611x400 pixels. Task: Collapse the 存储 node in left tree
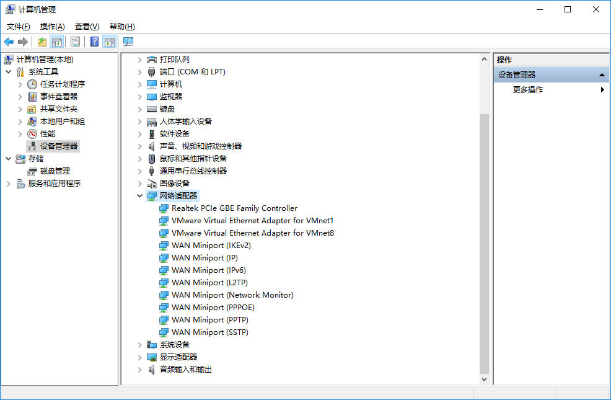coord(8,159)
